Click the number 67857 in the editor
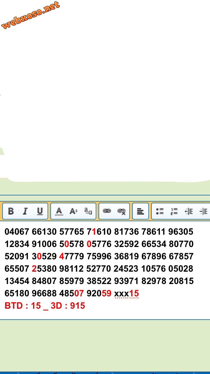Screen dimensions: 210x374 point(181,256)
